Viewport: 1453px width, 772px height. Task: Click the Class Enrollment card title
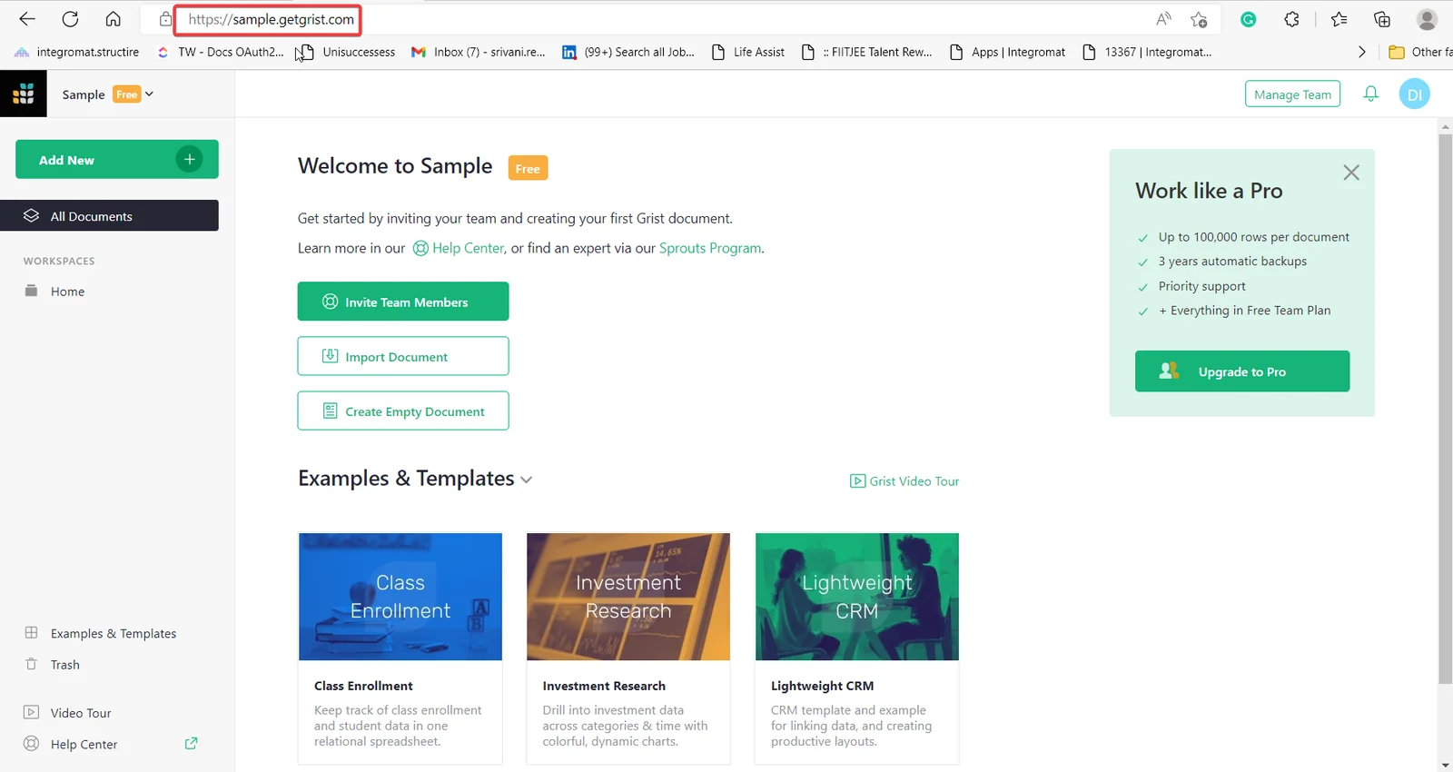(363, 686)
